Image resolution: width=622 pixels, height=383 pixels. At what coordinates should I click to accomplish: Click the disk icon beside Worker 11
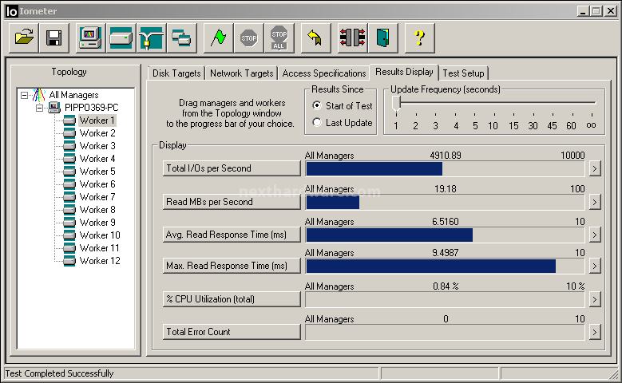coord(69,248)
